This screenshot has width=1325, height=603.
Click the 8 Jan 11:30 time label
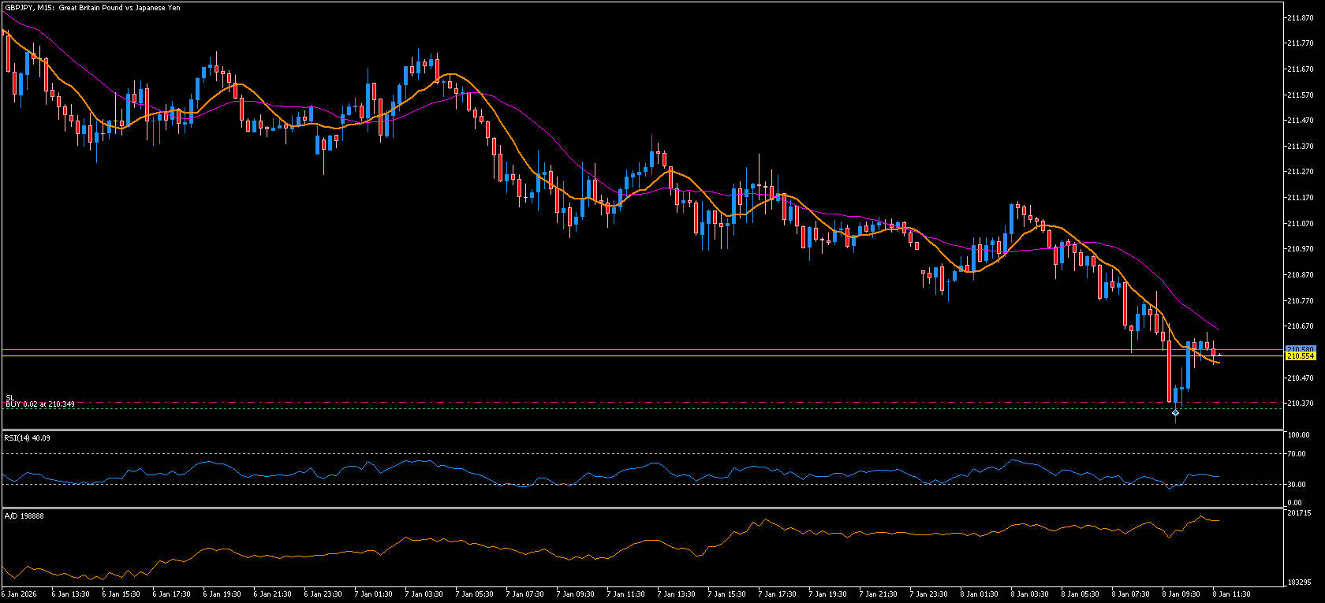(1232, 594)
